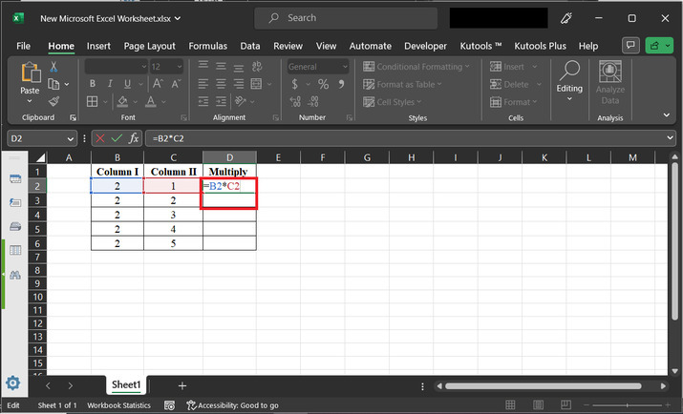Select the Sheet1 tab
This screenshot has height=414, width=683.
click(126, 384)
